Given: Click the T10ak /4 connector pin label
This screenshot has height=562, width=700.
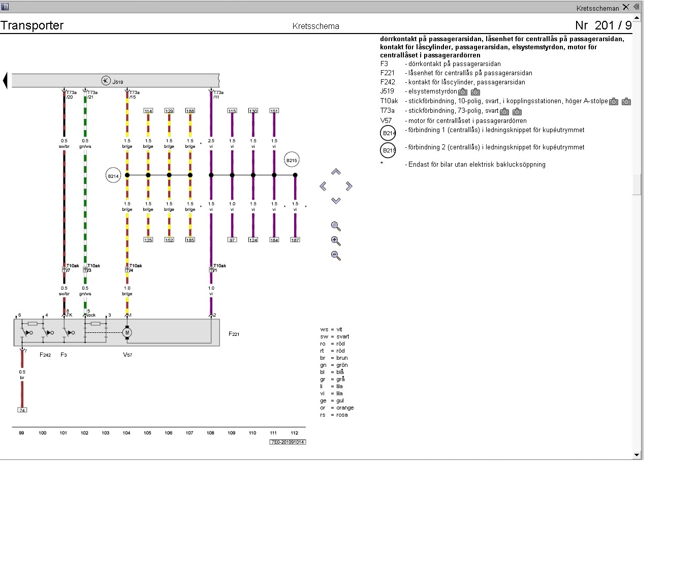Looking at the screenshot, I should [x=135, y=268].
